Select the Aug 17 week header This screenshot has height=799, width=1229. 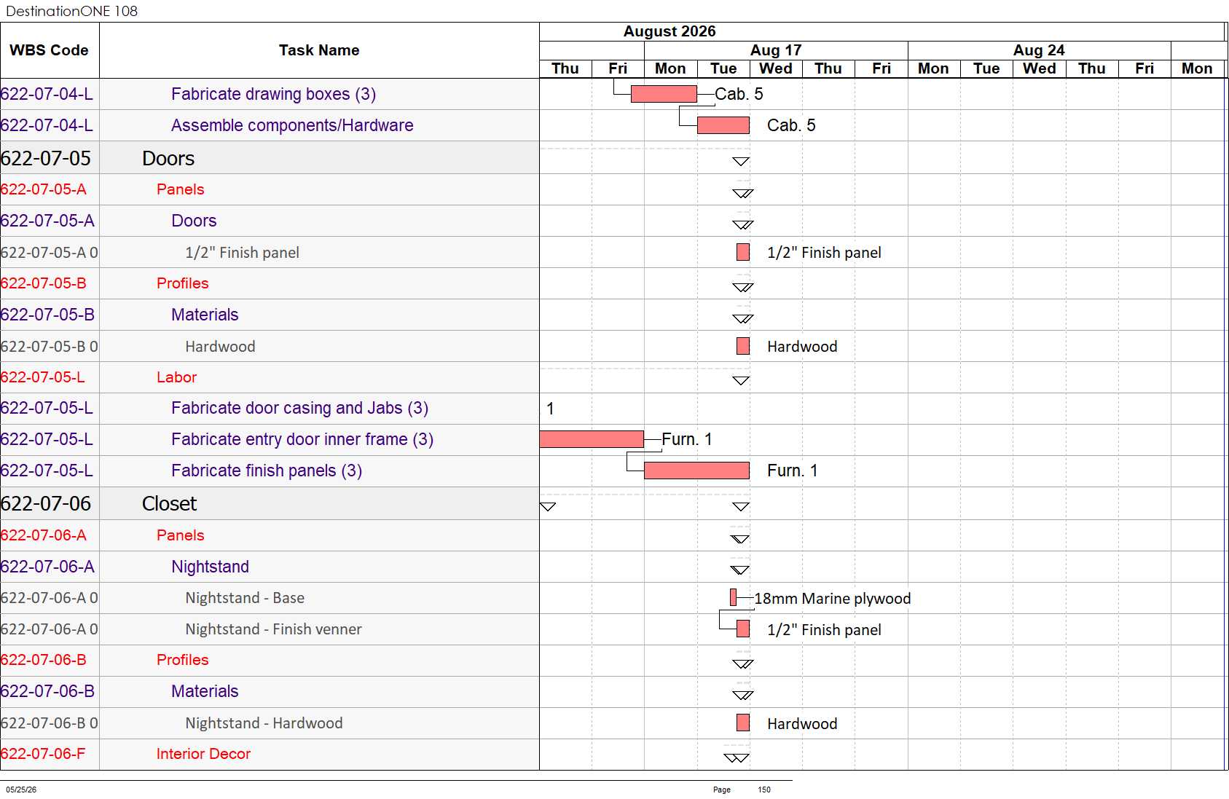[x=776, y=50]
